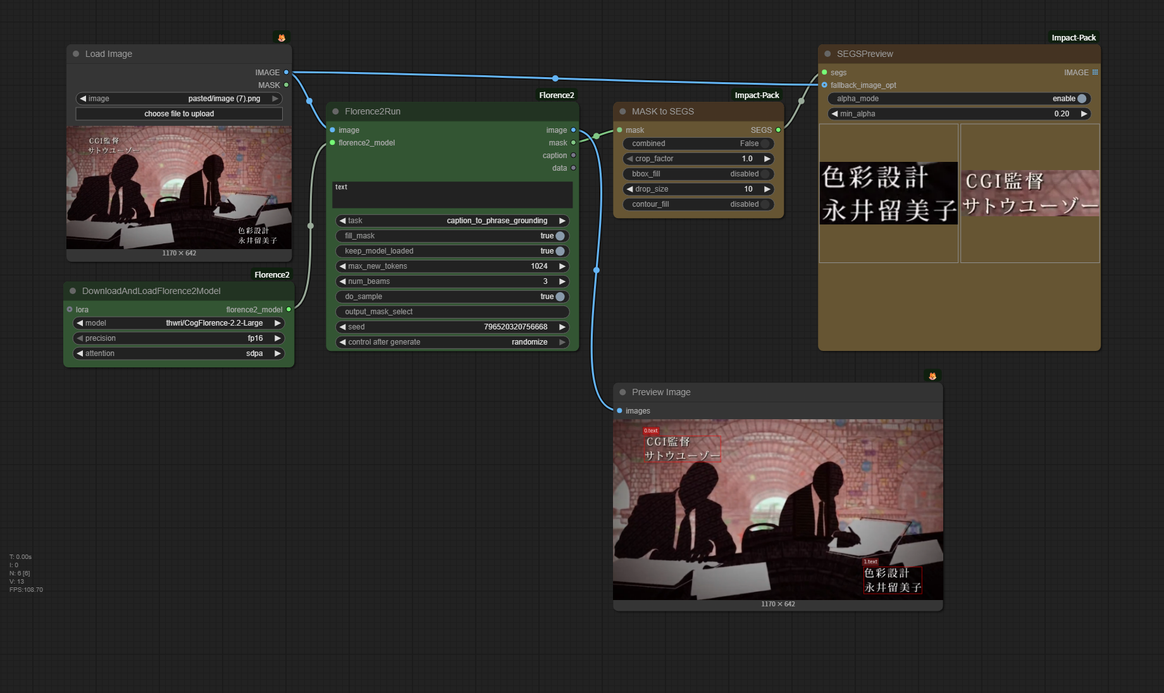Toggle alpha_mode in SEGSPreview

click(959, 99)
